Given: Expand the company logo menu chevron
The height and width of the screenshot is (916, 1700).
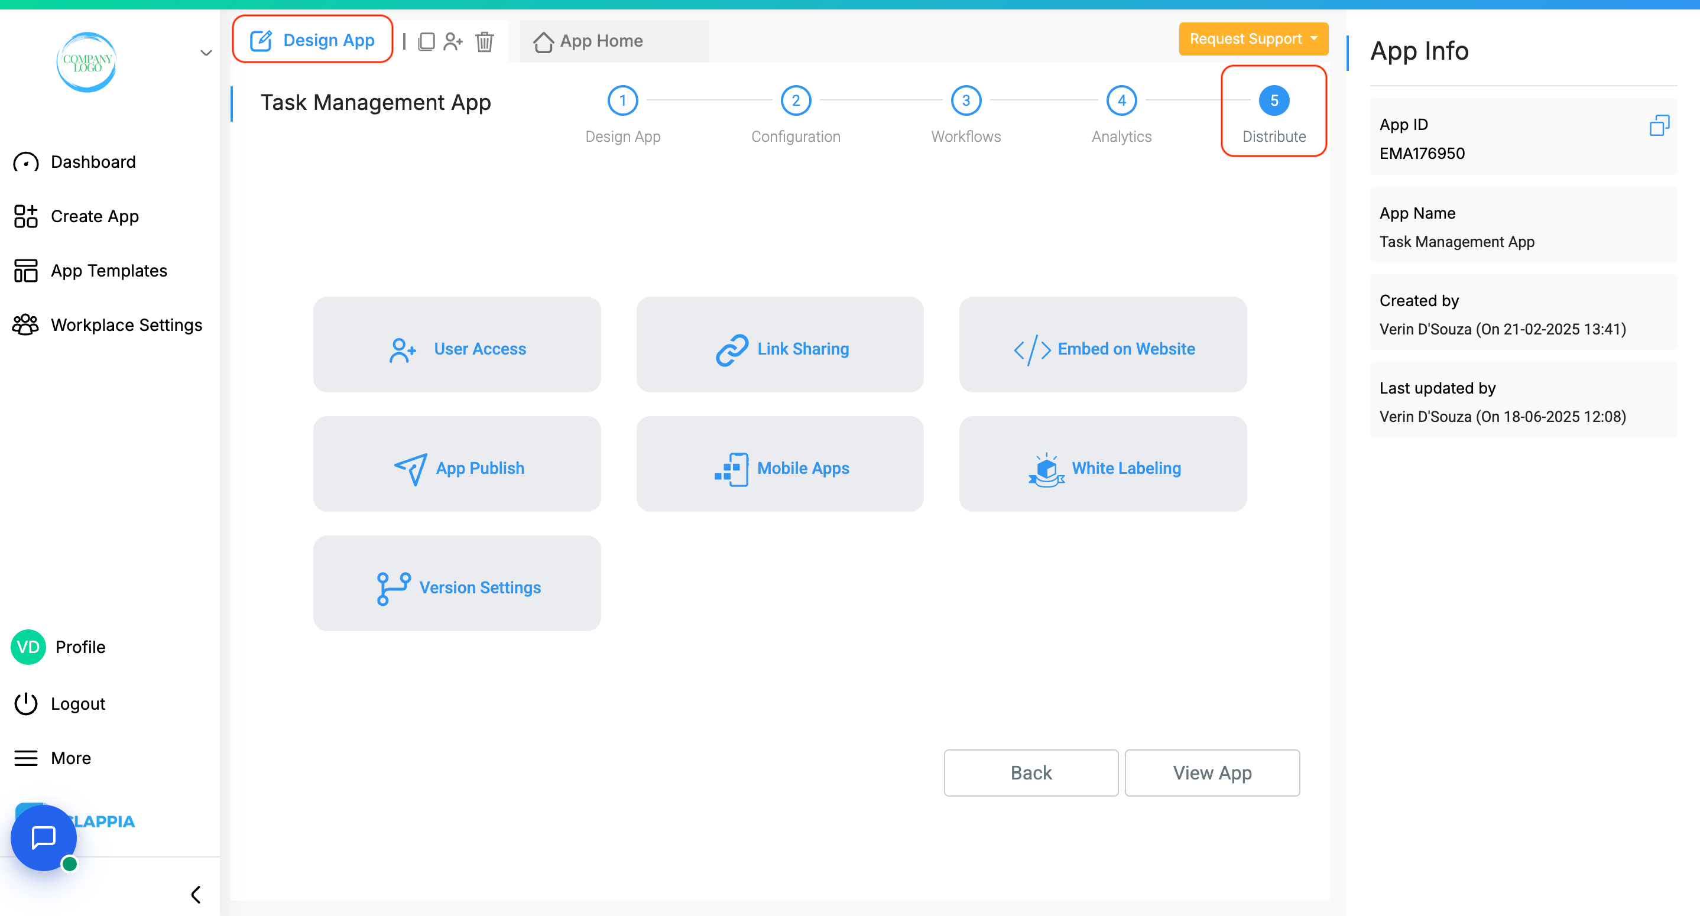Looking at the screenshot, I should click(x=205, y=51).
